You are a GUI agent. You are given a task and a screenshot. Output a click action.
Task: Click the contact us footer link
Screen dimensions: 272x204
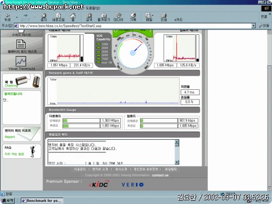(160, 175)
